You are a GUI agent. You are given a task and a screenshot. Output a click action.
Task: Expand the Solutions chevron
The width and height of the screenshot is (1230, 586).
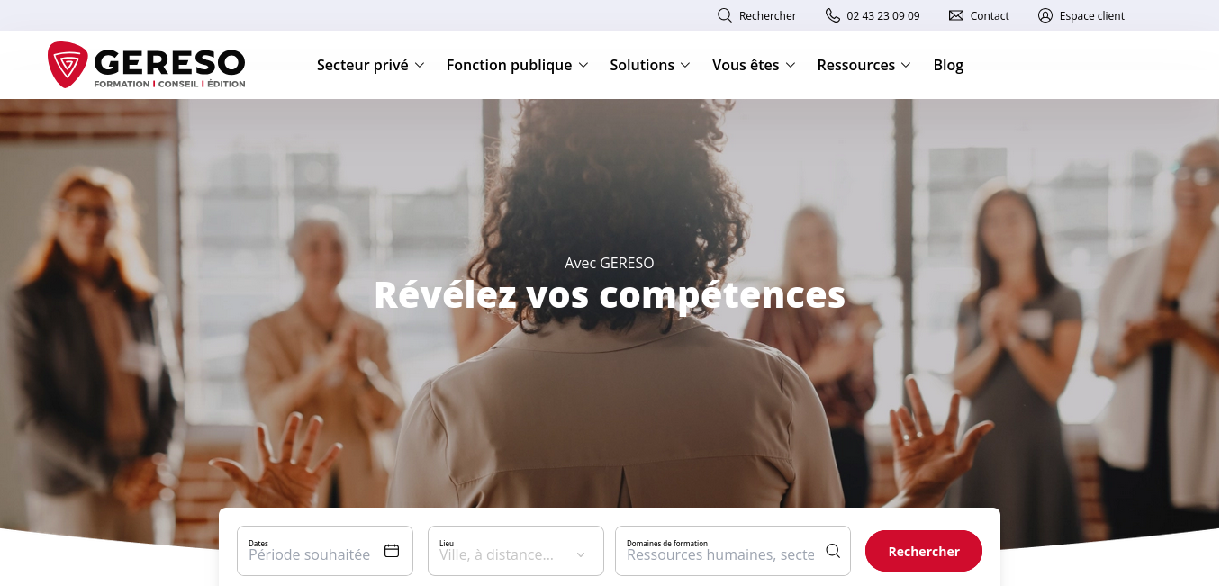pos(685,65)
